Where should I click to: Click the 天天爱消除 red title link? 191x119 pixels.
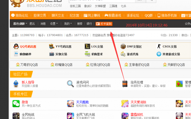[138, 102]
